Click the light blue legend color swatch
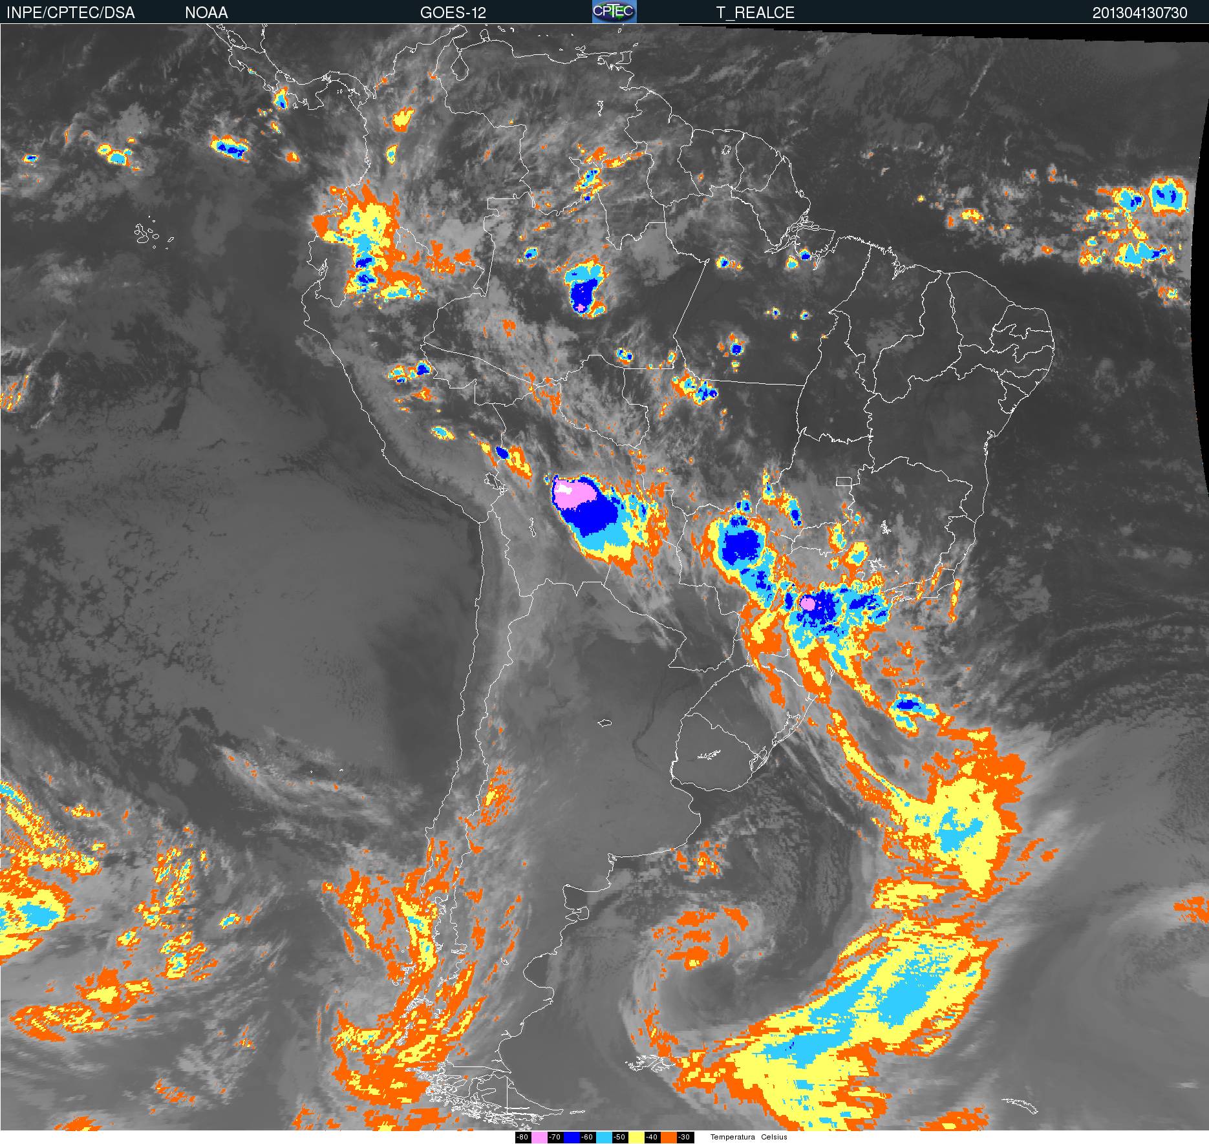This screenshot has width=1209, height=1144. [604, 1137]
